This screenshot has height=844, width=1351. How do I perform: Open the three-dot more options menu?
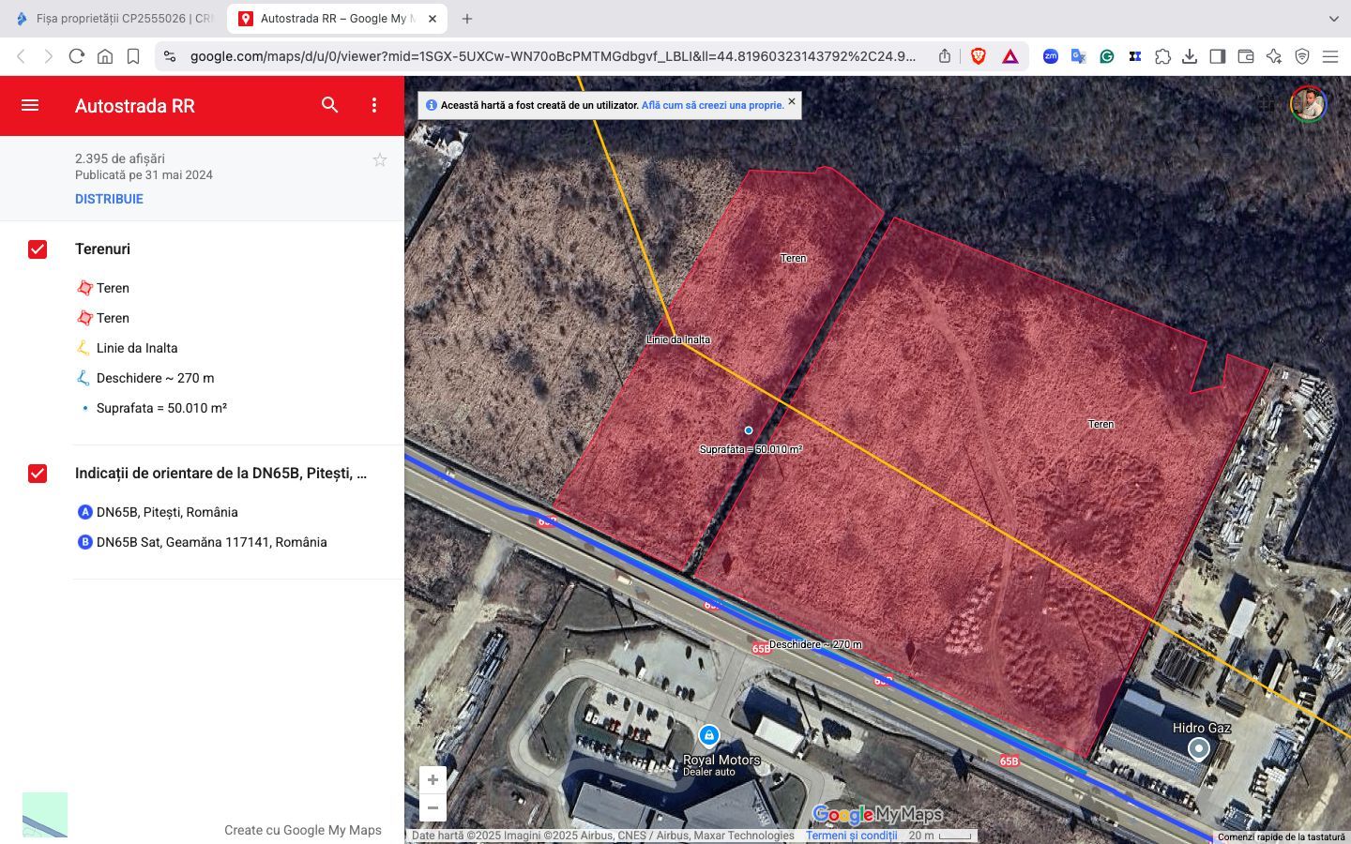coord(373,105)
